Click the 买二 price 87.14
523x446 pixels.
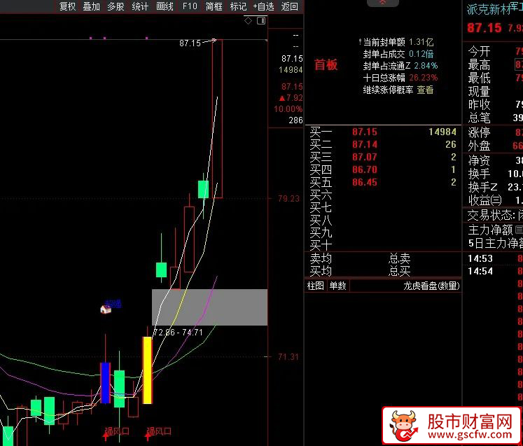(365, 144)
